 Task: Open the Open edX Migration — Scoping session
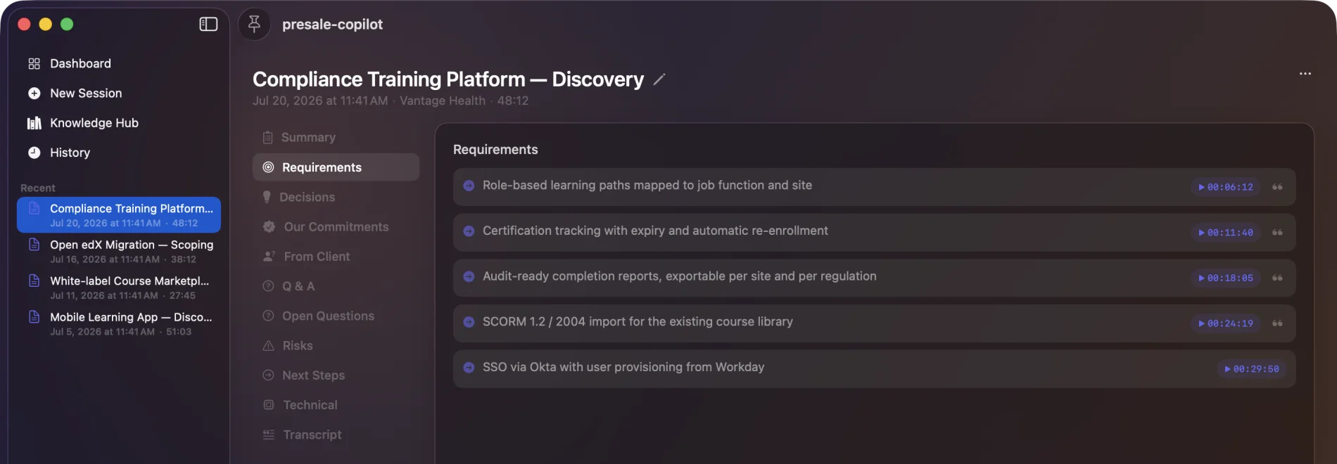(119, 251)
